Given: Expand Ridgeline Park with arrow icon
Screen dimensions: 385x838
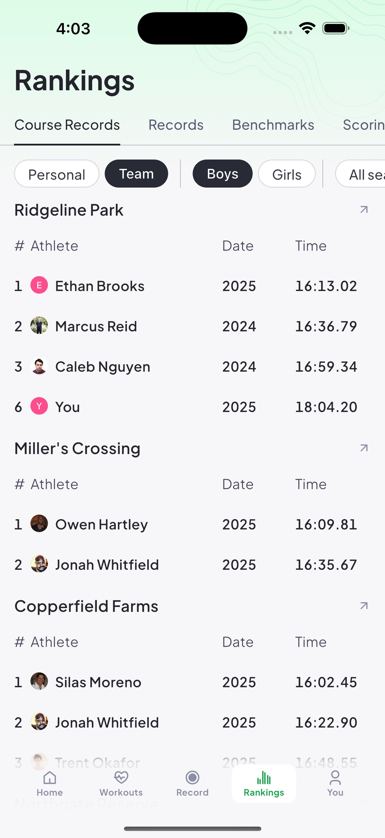Looking at the screenshot, I should pyautogui.click(x=364, y=210).
